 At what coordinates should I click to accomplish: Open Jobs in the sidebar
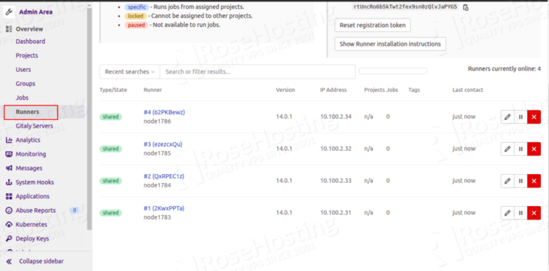click(22, 98)
